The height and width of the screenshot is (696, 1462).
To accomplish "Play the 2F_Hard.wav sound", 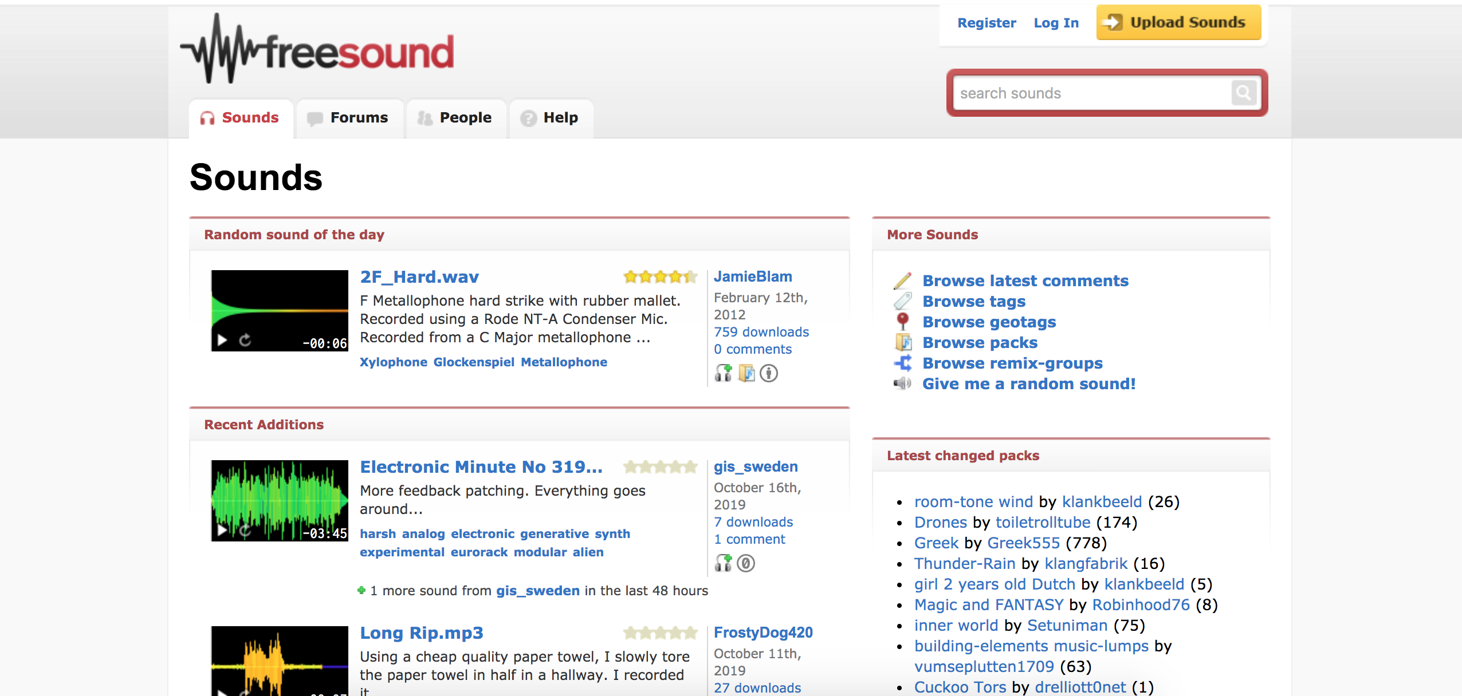I will pyautogui.click(x=222, y=341).
